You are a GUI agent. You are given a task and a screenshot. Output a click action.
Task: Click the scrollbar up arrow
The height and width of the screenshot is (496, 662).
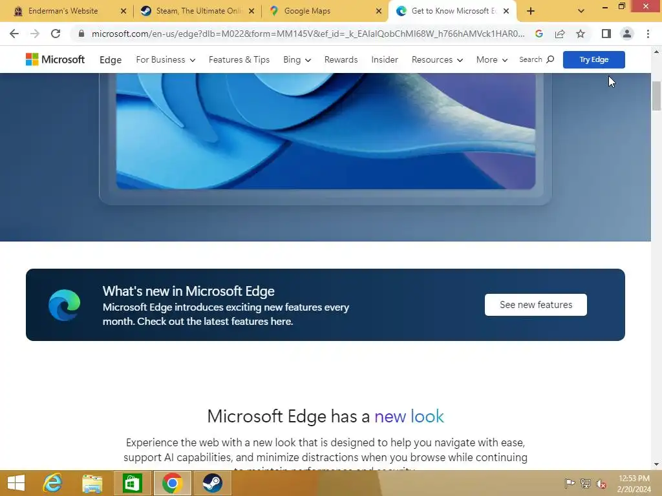coord(656,52)
